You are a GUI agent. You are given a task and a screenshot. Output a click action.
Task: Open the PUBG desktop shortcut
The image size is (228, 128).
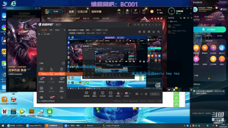point(32,112)
